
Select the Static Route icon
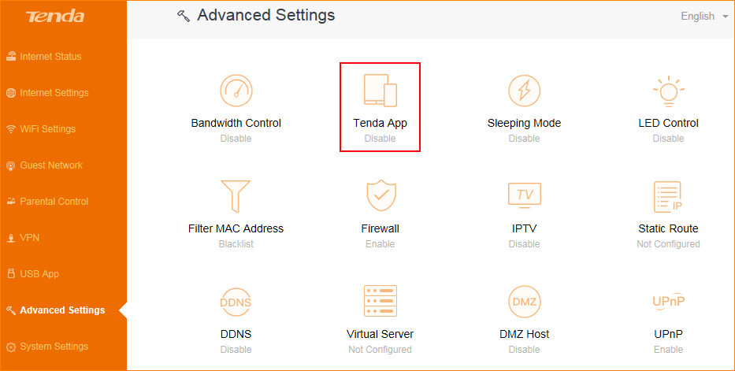pos(668,196)
